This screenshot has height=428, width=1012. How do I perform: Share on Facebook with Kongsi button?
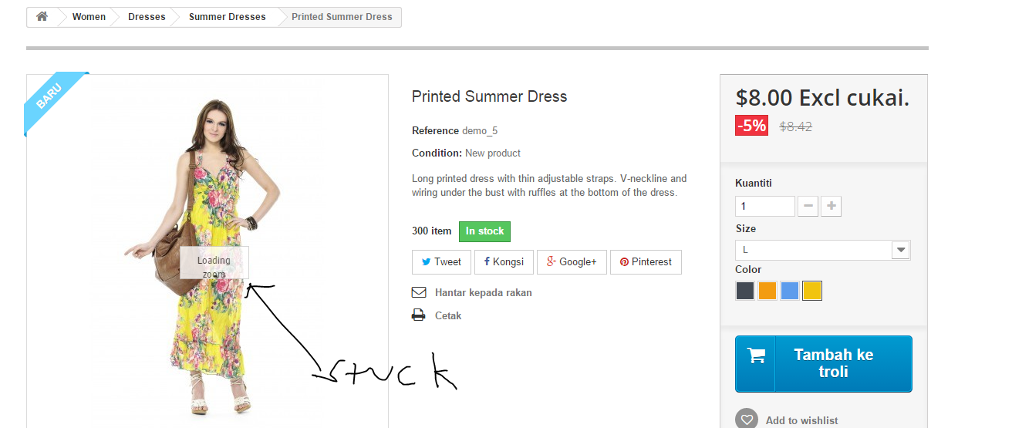pyautogui.click(x=504, y=261)
